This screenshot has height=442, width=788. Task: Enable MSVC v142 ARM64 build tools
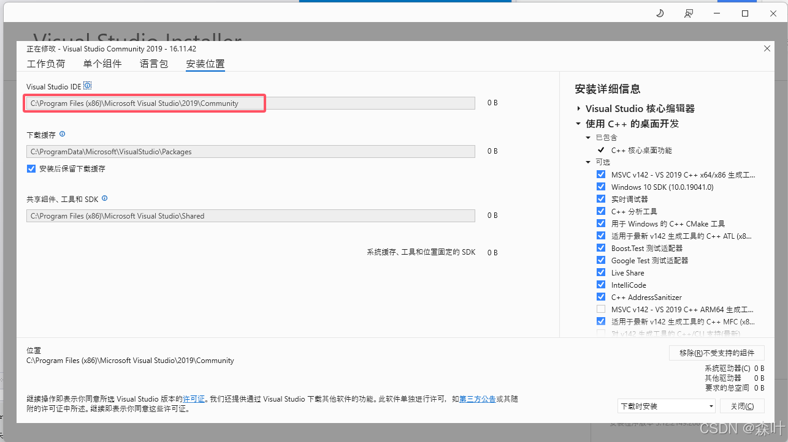click(601, 309)
